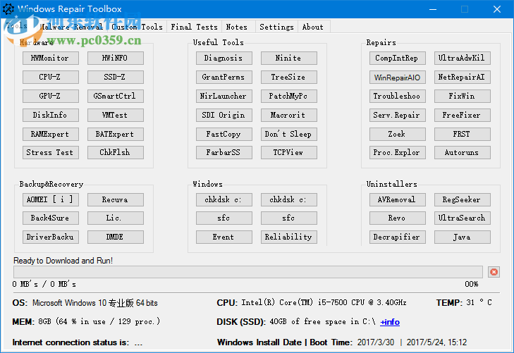Open DMDE
Image resolution: width=514 pixels, height=353 pixels.
[x=116, y=237]
